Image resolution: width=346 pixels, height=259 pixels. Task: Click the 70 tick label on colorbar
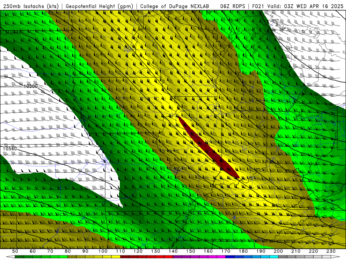[x=50, y=251]
